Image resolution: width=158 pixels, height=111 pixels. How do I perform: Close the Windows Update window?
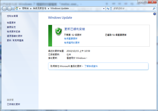point(152,2)
